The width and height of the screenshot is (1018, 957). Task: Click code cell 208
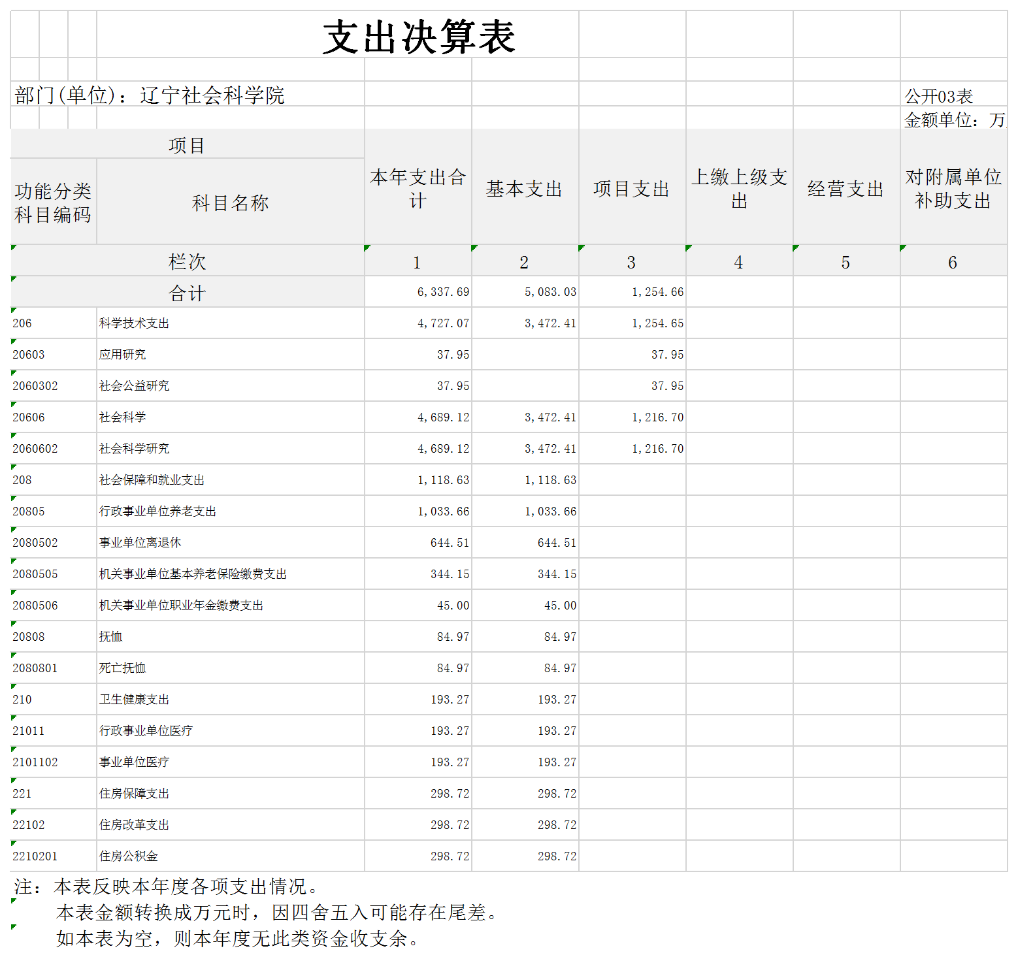coord(53,480)
